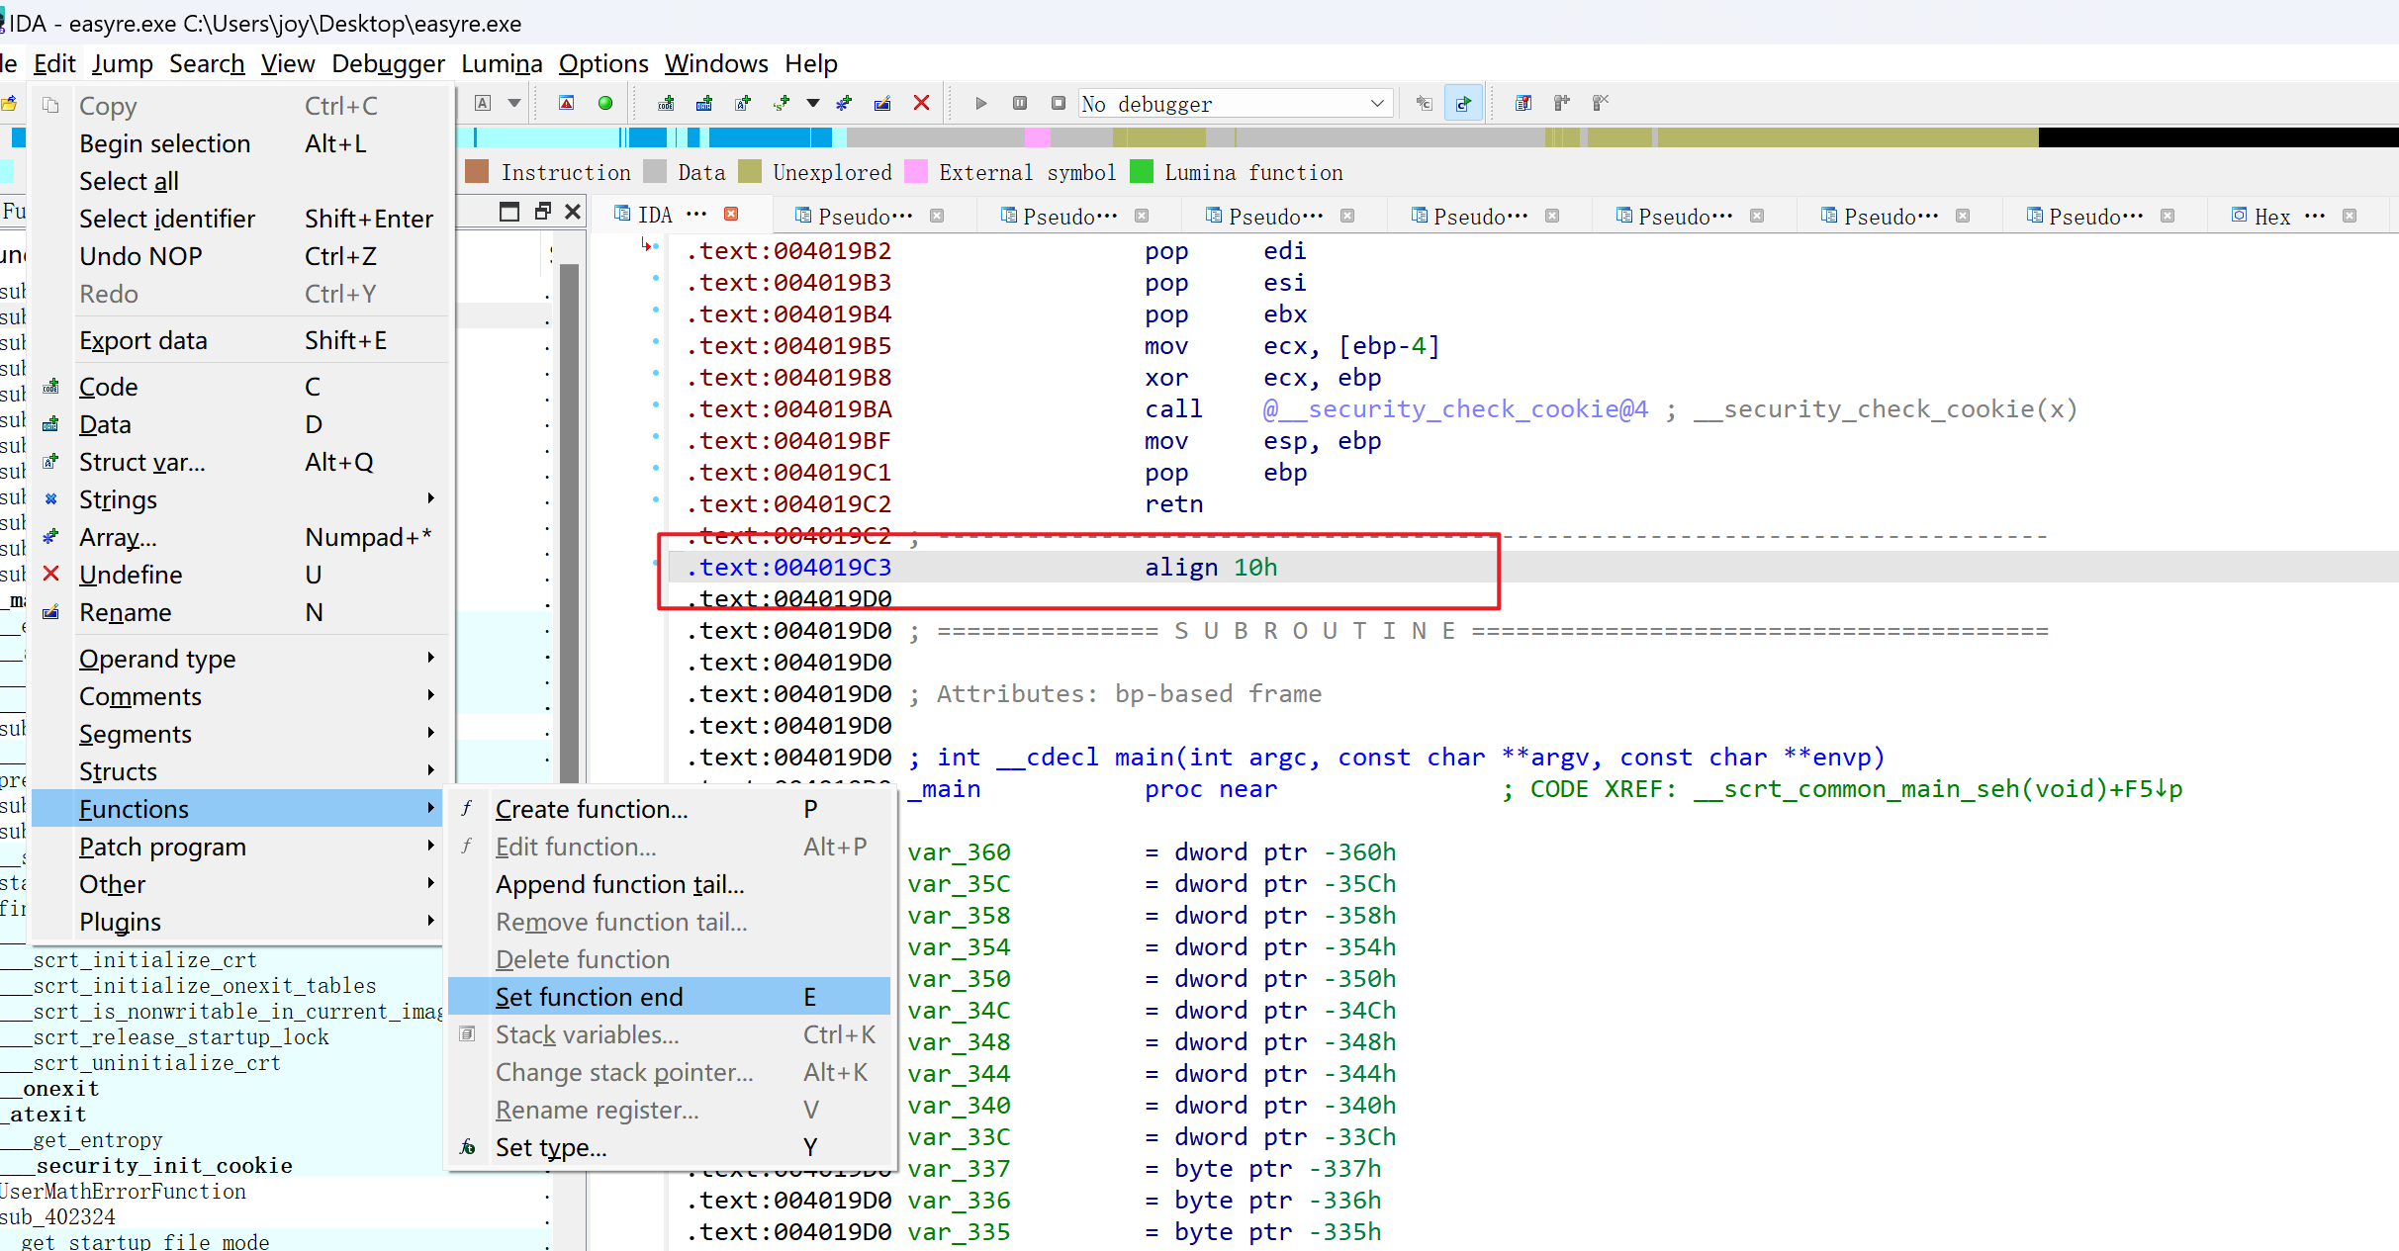Viewport: 2399px width, 1251px height.
Task: Click the breakpoint list toolbar icon
Action: point(1523,103)
